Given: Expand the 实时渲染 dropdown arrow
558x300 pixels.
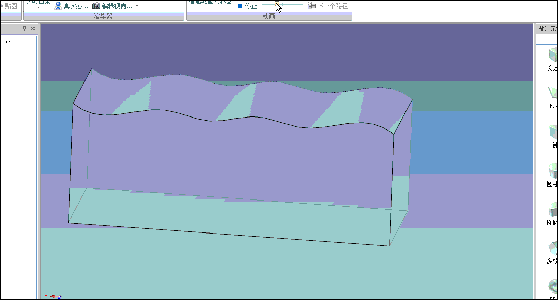Looking at the screenshot, I should (x=38, y=8).
